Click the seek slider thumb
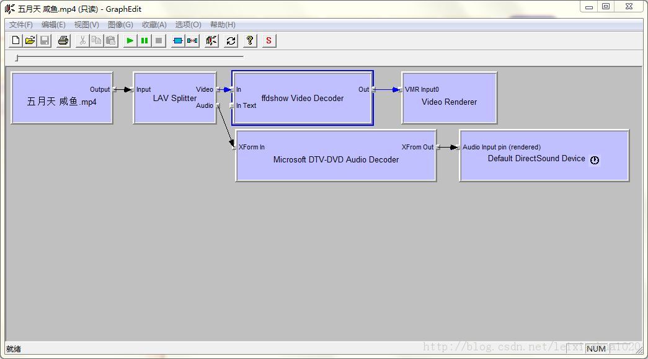 point(17,58)
